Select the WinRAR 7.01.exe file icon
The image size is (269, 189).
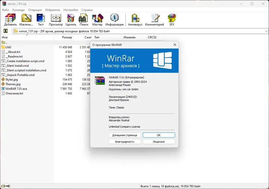pos(3,89)
